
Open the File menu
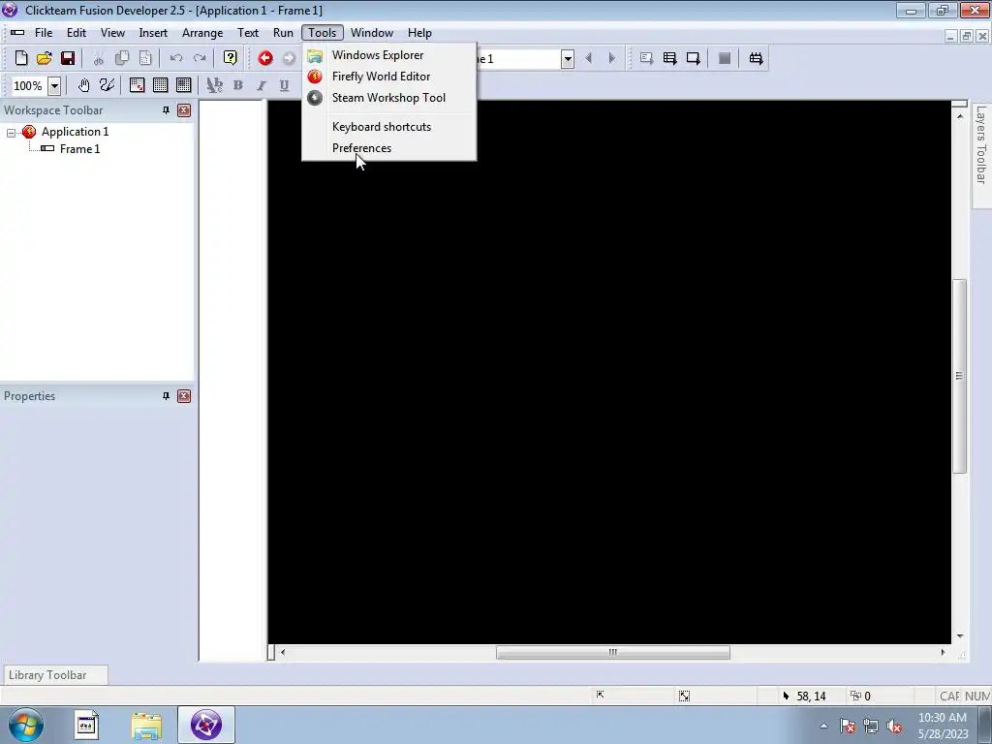coord(44,33)
